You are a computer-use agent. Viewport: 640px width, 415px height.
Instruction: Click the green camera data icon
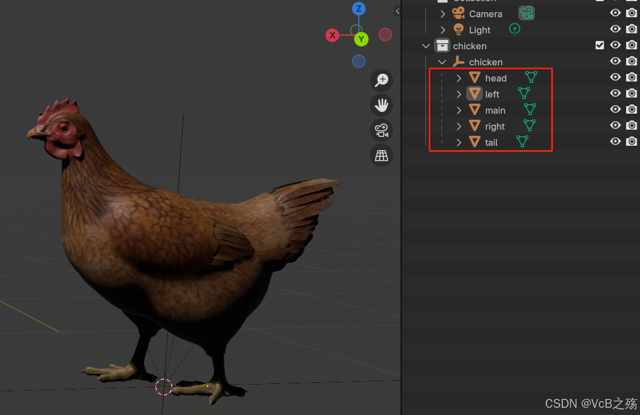point(526,13)
